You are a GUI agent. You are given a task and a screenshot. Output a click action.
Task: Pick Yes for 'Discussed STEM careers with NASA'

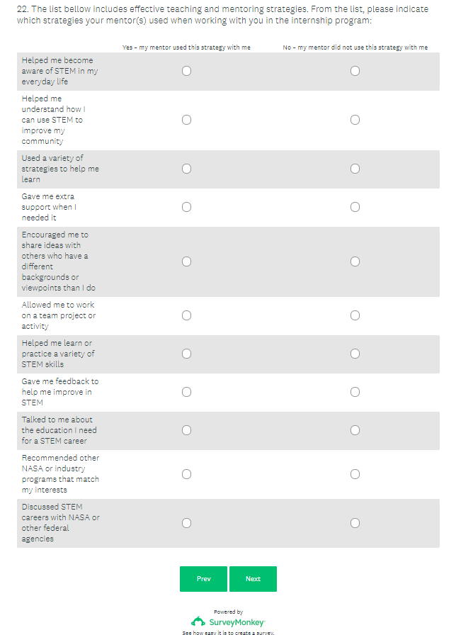186,523
